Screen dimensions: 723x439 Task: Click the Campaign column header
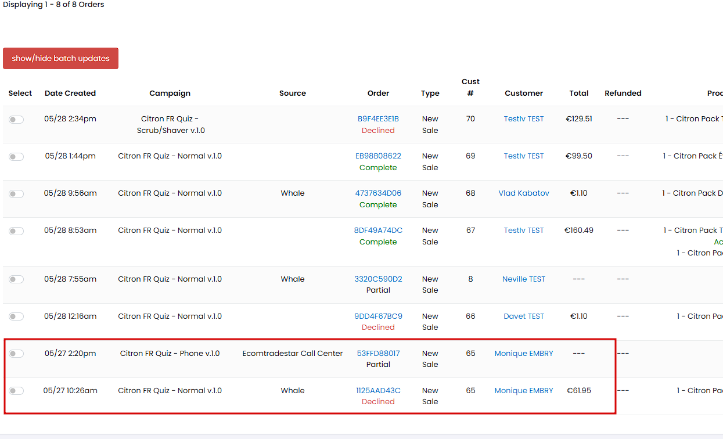[x=170, y=93]
